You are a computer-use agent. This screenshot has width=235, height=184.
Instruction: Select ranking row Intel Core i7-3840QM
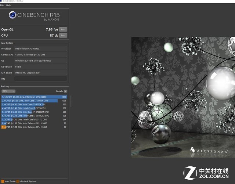(x=34, y=116)
